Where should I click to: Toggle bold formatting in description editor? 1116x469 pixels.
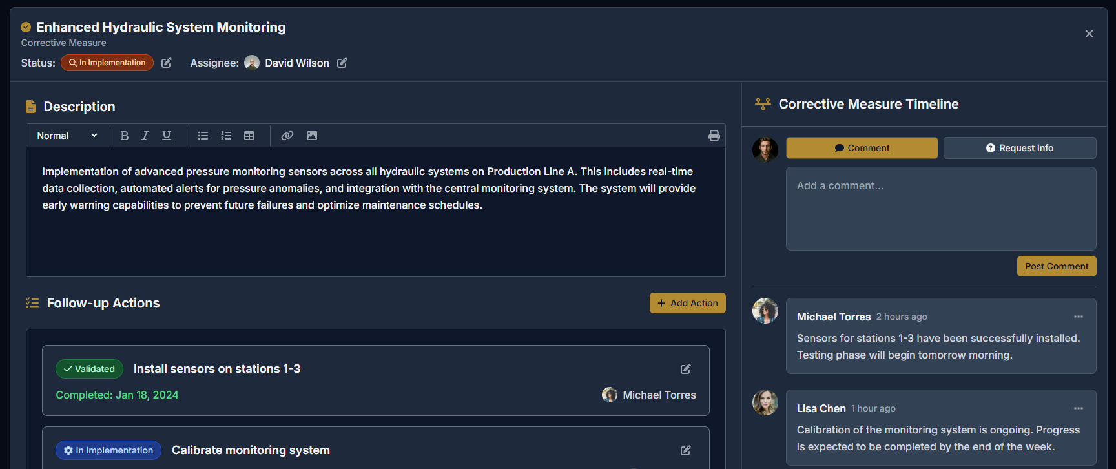125,136
